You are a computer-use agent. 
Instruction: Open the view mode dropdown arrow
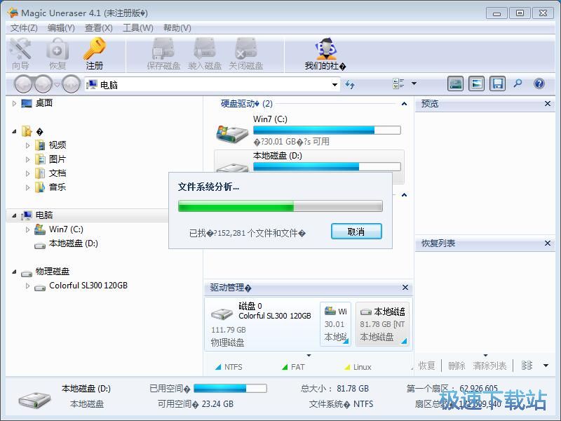414,83
